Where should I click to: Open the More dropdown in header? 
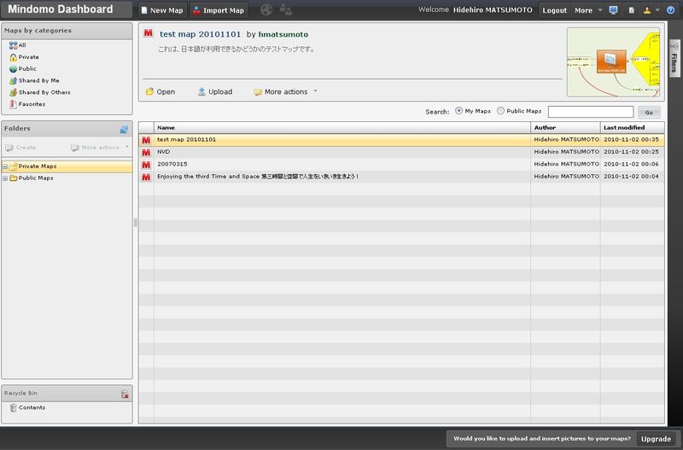(x=587, y=10)
